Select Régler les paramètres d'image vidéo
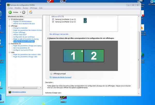 pyautogui.click(x=25, y=57)
